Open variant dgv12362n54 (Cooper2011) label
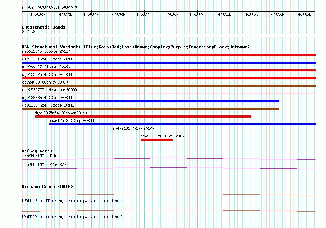Viewport: 326px width, 228px height. pyautogui.click(x=48, y=74)
